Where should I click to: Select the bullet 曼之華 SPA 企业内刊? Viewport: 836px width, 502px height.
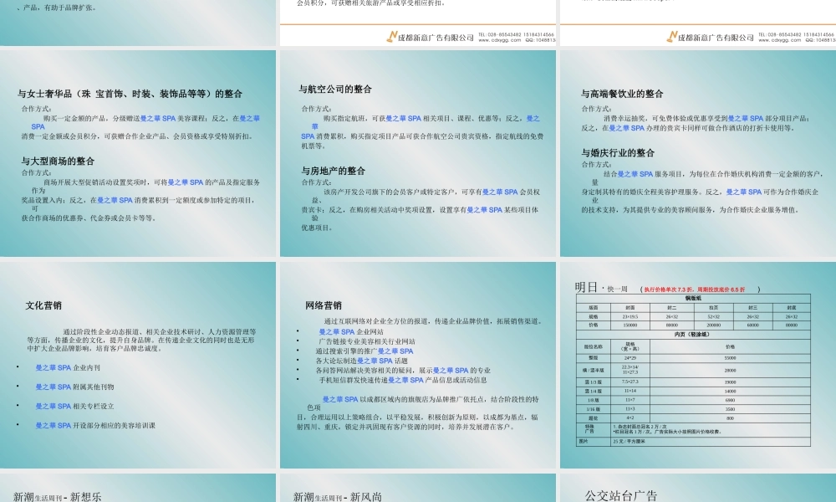68,367
